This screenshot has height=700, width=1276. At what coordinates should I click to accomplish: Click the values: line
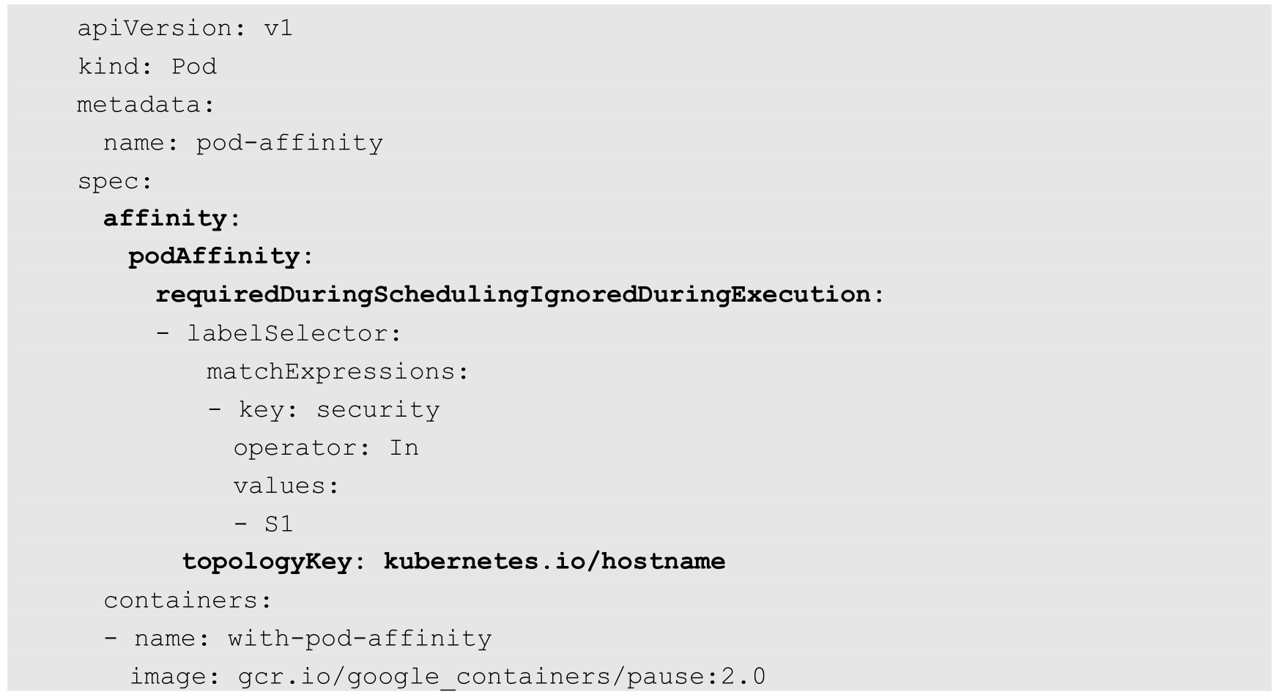(286, 485)
